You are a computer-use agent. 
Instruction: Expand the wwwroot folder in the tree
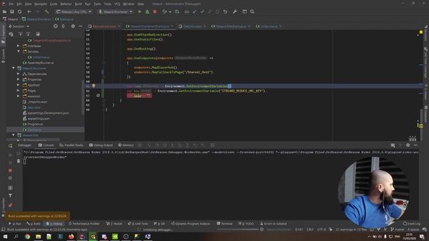pos(18,96)
